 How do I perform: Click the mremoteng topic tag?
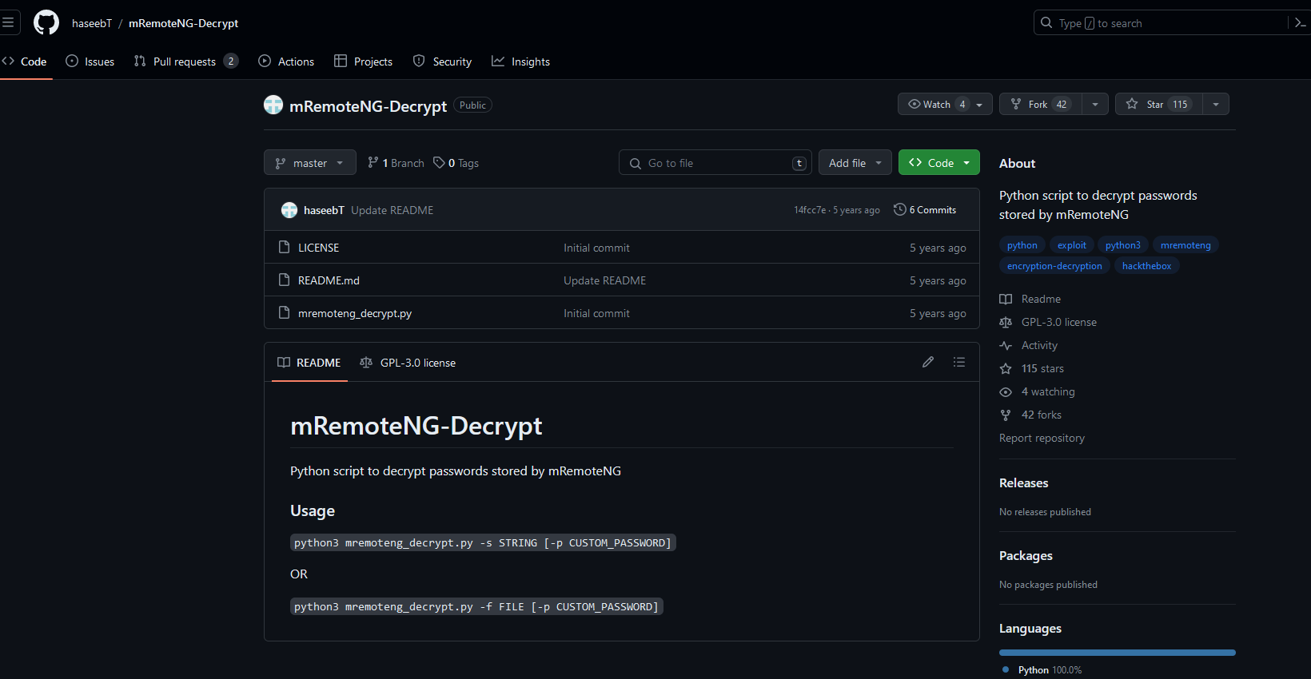1185,245
